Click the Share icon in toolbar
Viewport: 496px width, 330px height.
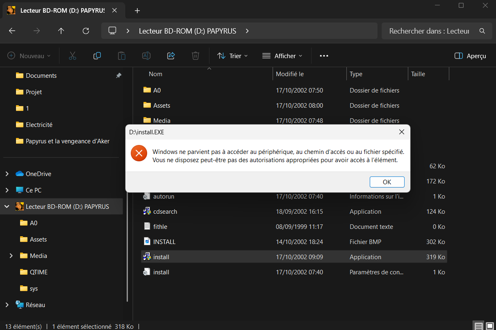coord(171,56)
